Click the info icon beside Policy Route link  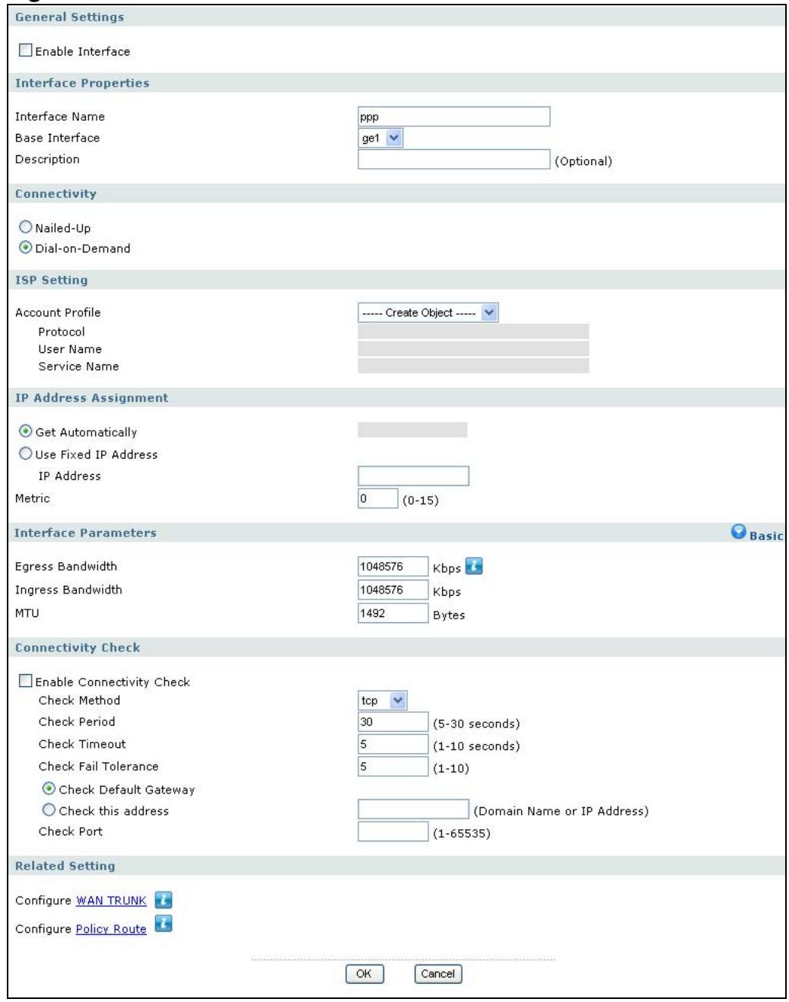164,924
